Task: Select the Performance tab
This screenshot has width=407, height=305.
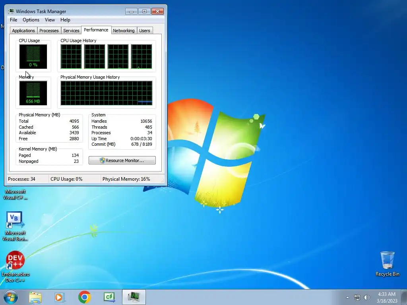Action: click(96, 30)
